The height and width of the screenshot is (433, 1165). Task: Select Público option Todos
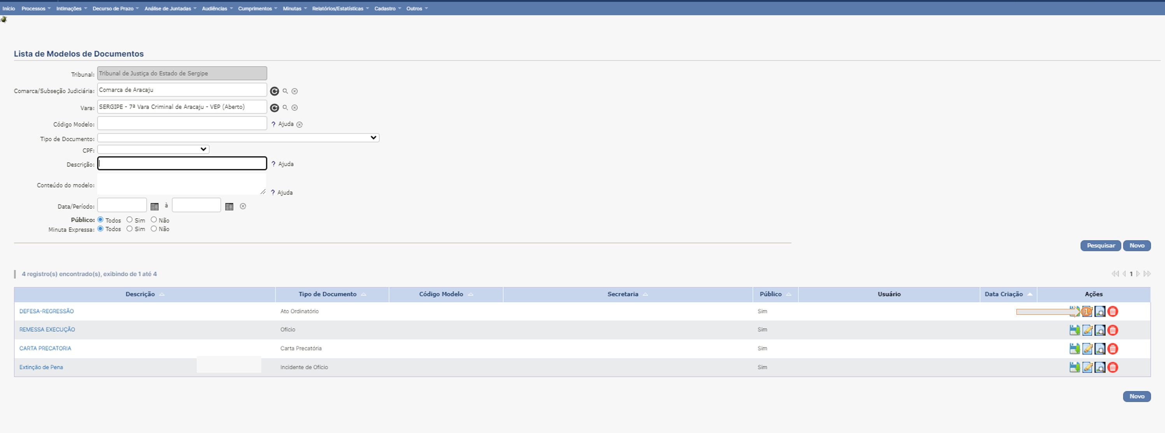[100, 219]
